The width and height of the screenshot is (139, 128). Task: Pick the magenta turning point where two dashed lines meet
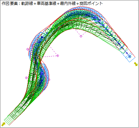click(58, 56)
